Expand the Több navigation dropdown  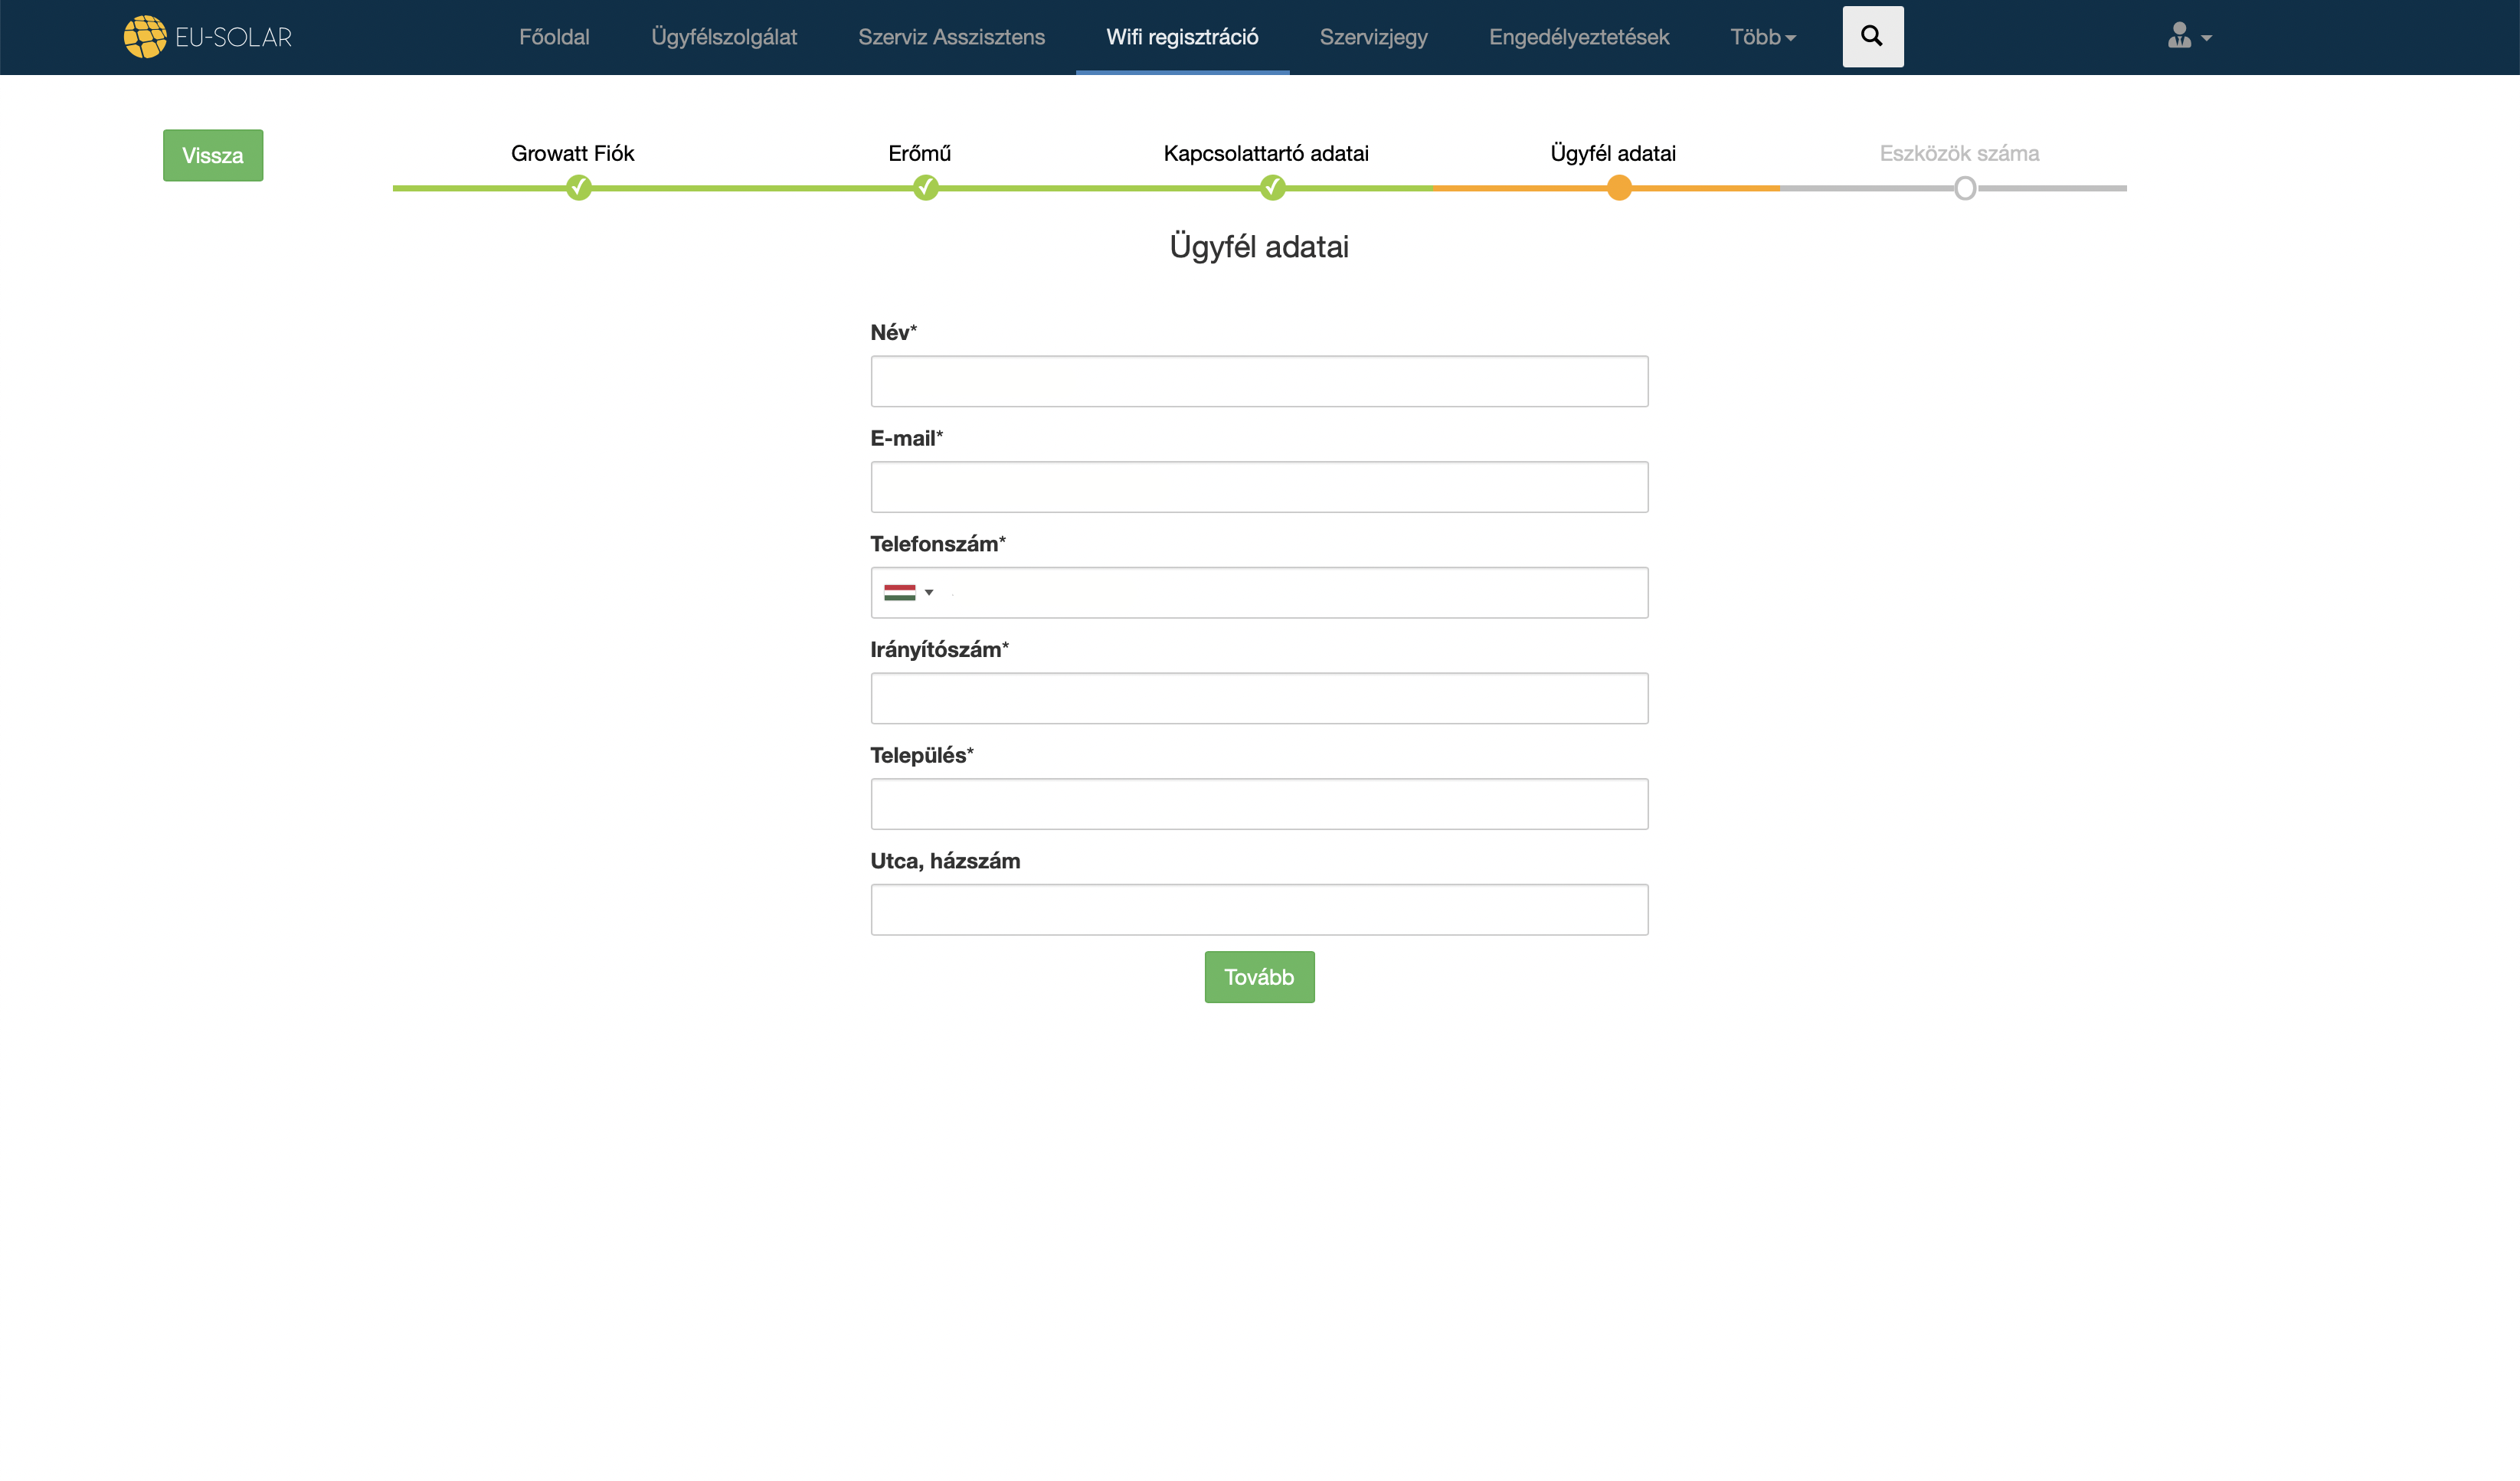click(x=1762, y=37)
